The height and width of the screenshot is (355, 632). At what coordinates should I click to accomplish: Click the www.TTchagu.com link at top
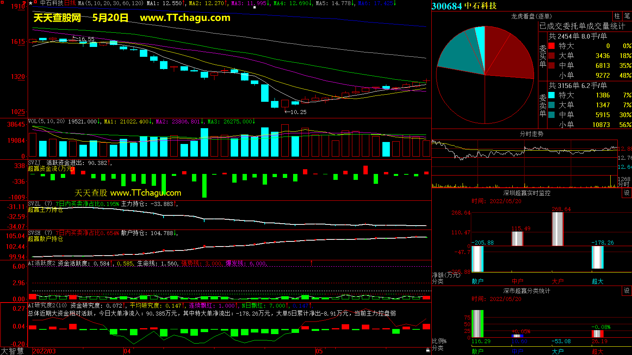coord(185,18)
